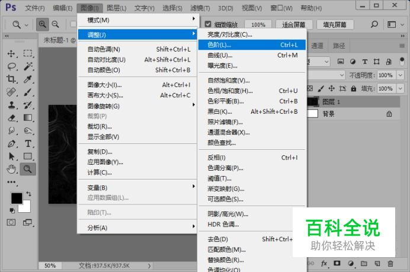Click the white background color swatch
Screen dimensions: 410x272
tap(25, 207)
